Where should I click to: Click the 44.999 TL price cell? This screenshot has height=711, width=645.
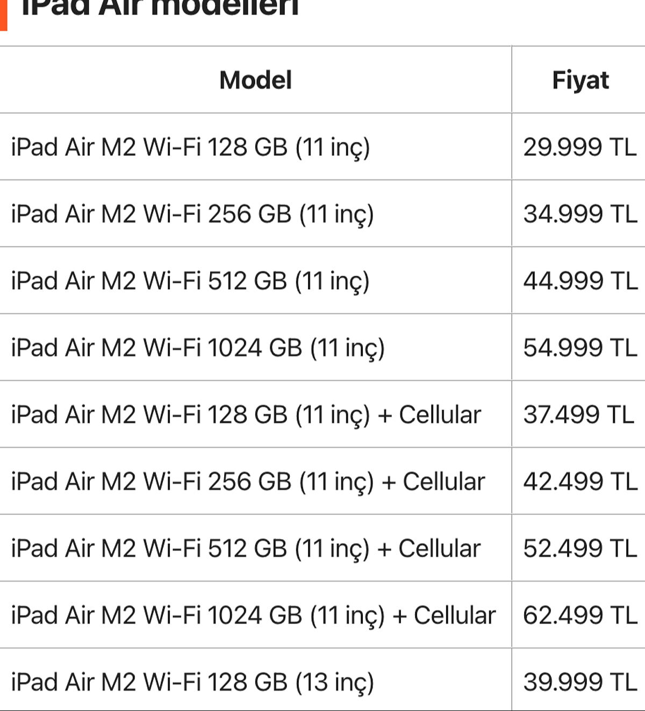click(580, 281)
